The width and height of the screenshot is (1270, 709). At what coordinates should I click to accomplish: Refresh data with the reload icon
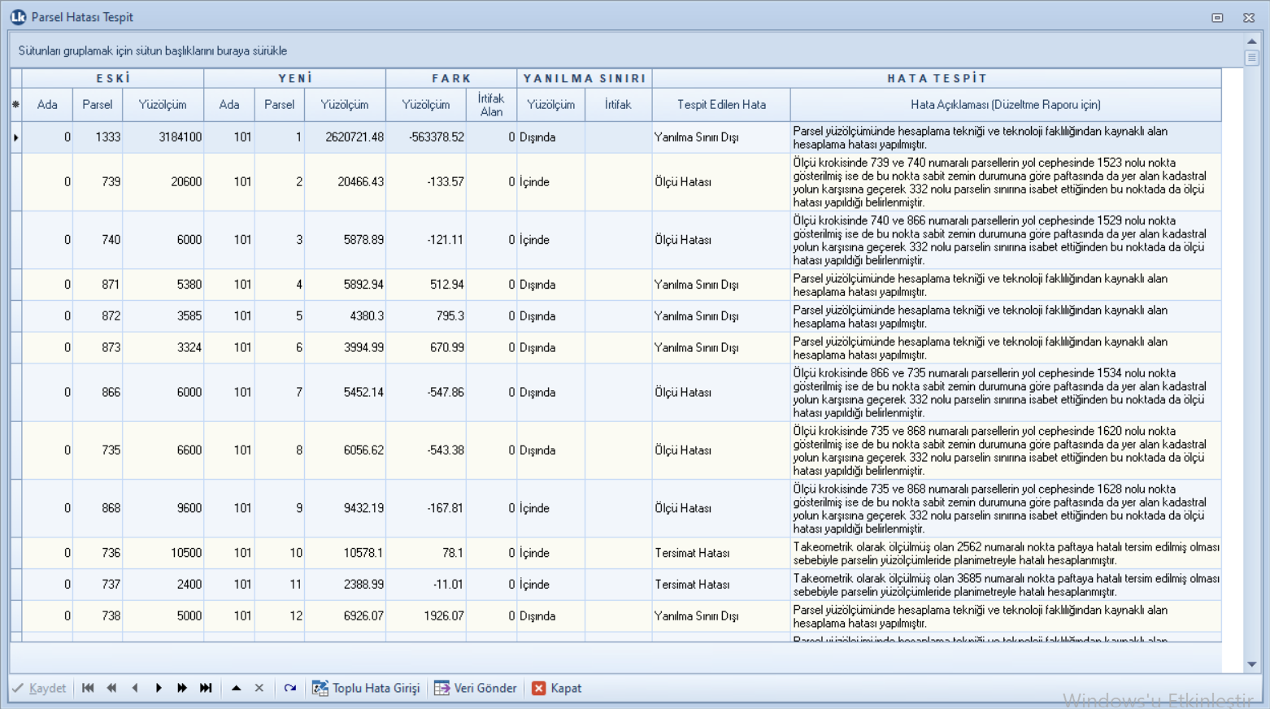tap(290, 688)
